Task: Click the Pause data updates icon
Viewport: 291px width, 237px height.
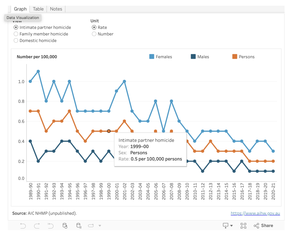Action: (x=79, y=226)
